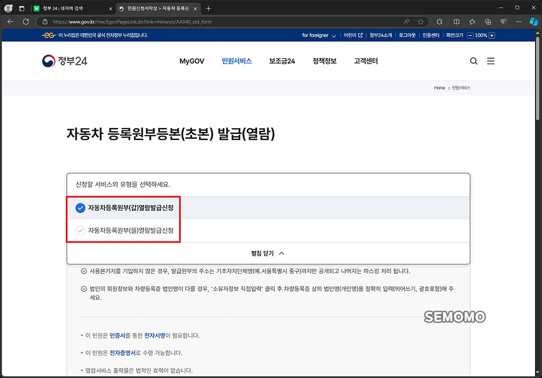Open a new browser tab
The height and width of the screenshot is (378, 542).
click(209, 8)
